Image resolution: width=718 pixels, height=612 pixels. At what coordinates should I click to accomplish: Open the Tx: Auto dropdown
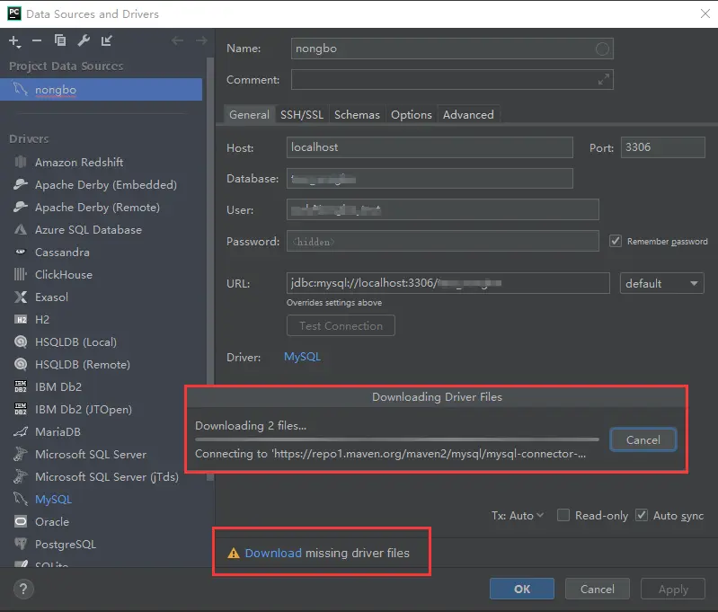[518, 515]
